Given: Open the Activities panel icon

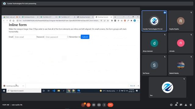Looking at the screenshot, I should [186, 105].
